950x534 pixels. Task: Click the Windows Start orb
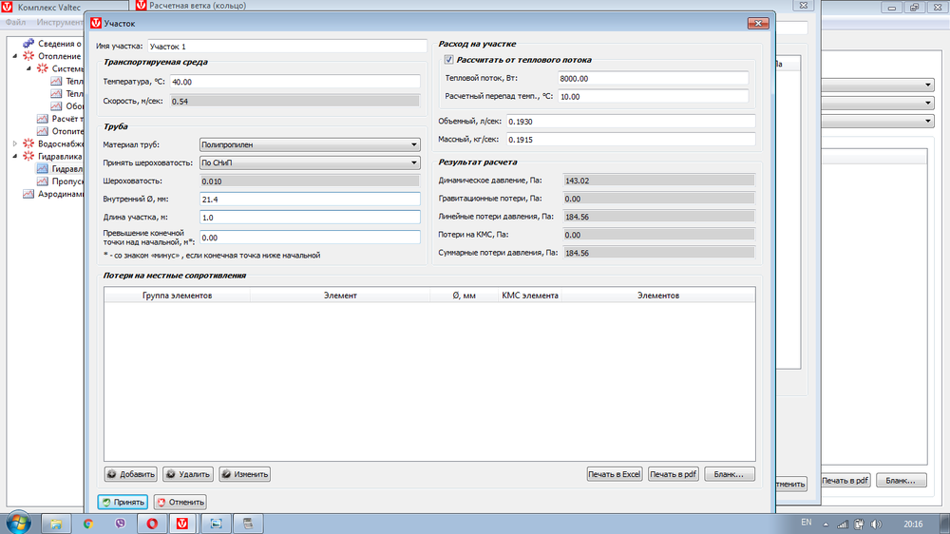(18, 523)
